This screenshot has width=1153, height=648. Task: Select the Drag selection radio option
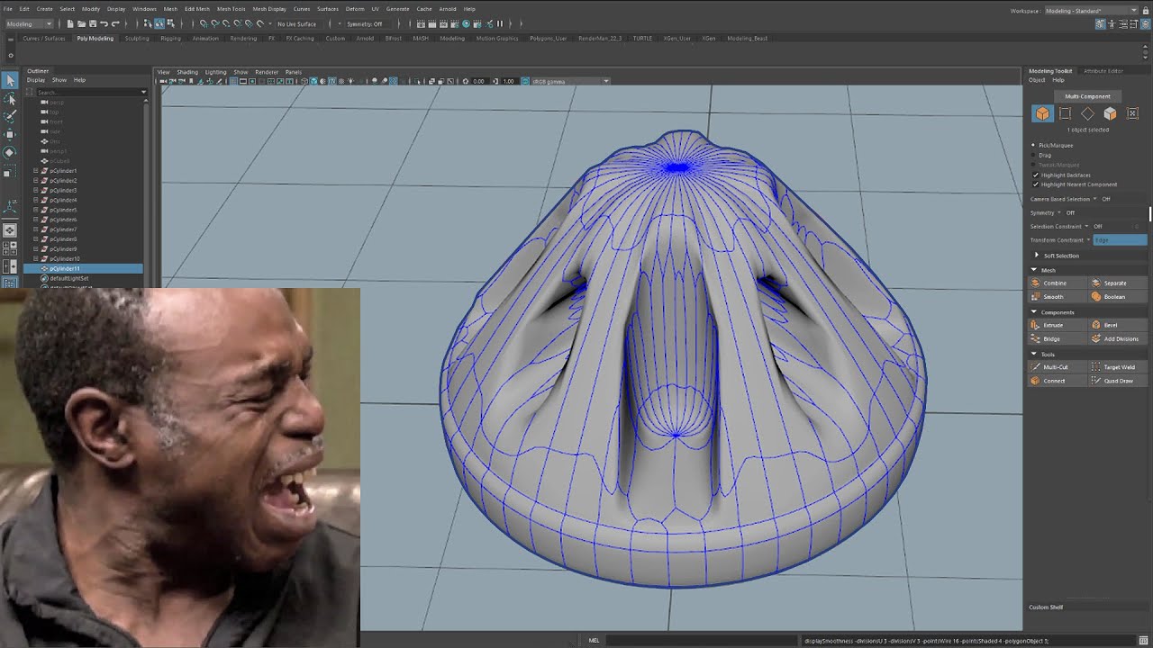tap(1034, 155)
